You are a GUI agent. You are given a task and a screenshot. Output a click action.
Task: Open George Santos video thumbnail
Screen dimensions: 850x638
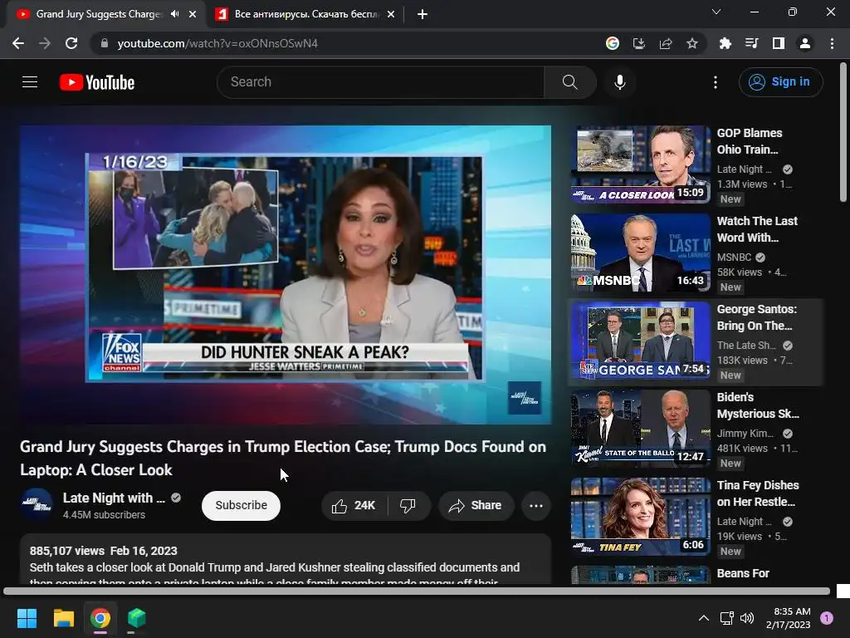[640, 341]
